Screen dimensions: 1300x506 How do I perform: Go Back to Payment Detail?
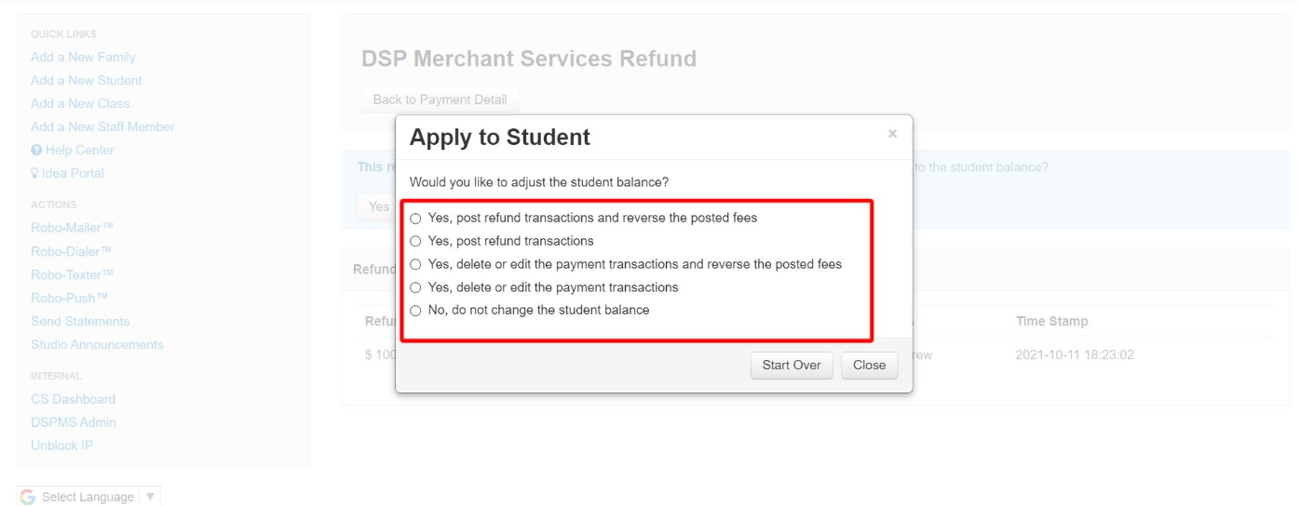pos(440,100)
